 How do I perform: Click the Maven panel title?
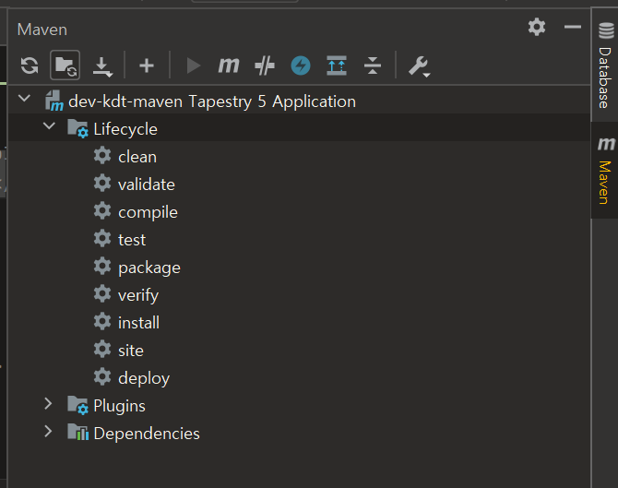(42, 30)
